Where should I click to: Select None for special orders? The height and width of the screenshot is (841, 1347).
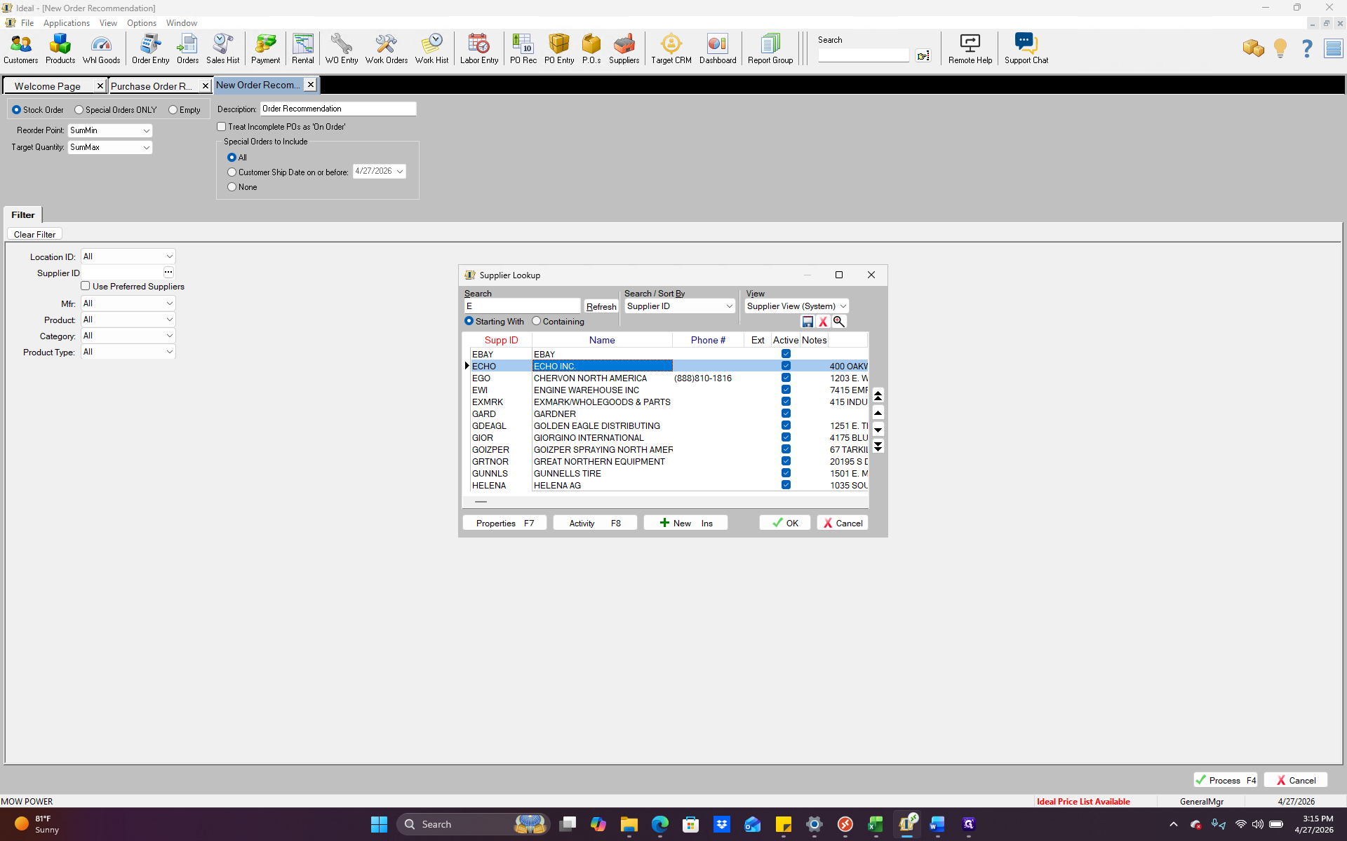[232, 187]
